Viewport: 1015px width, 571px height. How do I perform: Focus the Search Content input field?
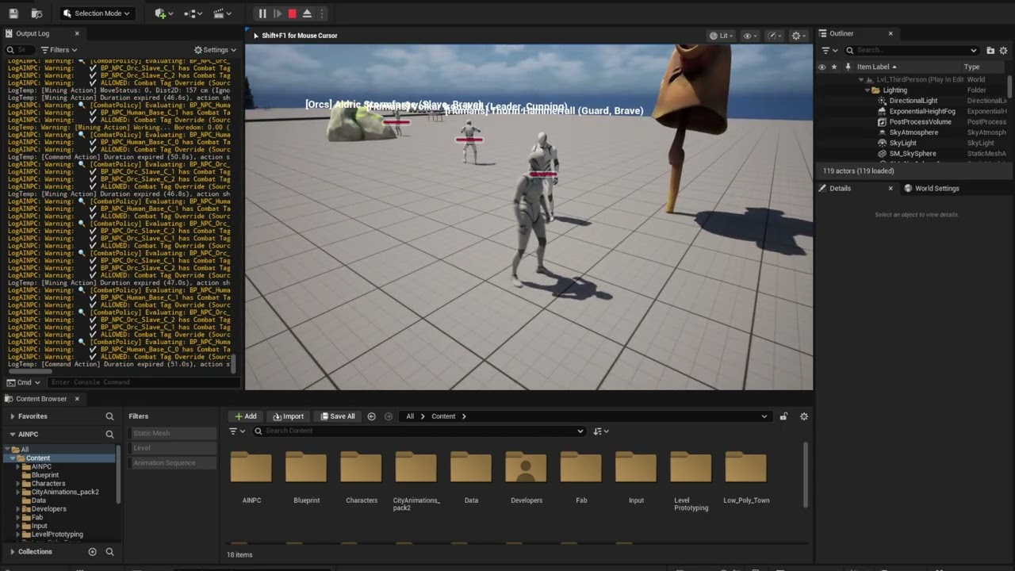419,431
